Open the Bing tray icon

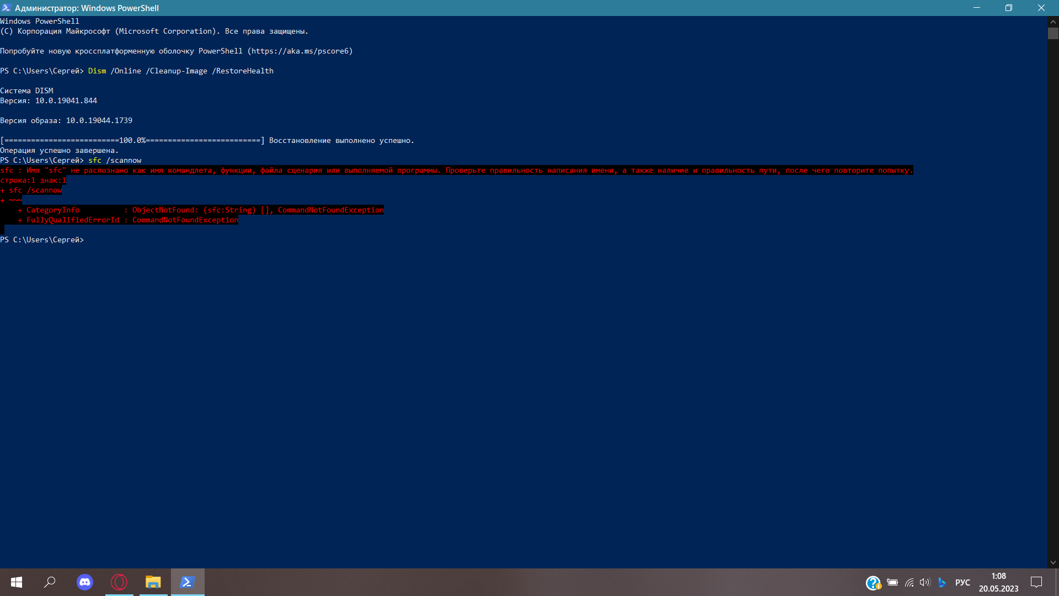coord(942,582)
